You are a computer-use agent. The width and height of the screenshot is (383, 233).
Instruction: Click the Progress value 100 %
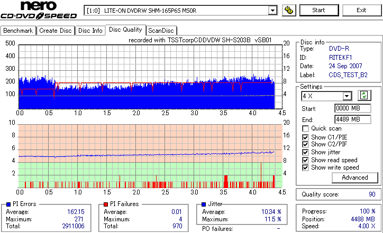pos(368,211)
